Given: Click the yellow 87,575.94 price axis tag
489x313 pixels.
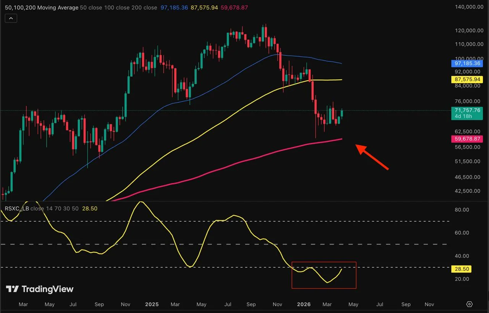Looking at the screenshot, I should pyautogui.click(x=467, y=79).
